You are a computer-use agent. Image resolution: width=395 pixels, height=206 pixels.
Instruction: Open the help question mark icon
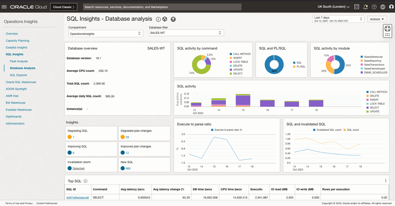tap(374, 7)
